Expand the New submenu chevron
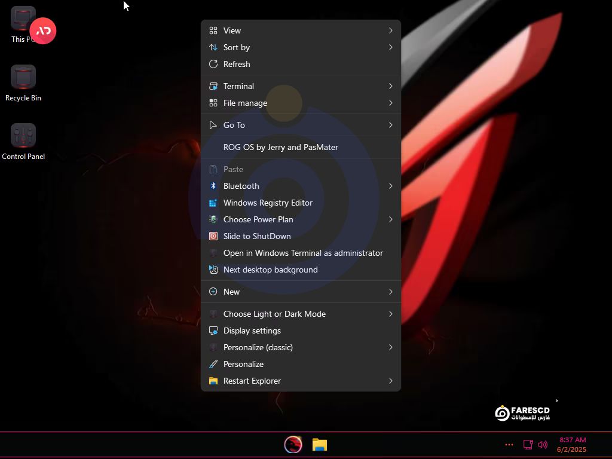 pyautogui.click(x=391, y=292)
